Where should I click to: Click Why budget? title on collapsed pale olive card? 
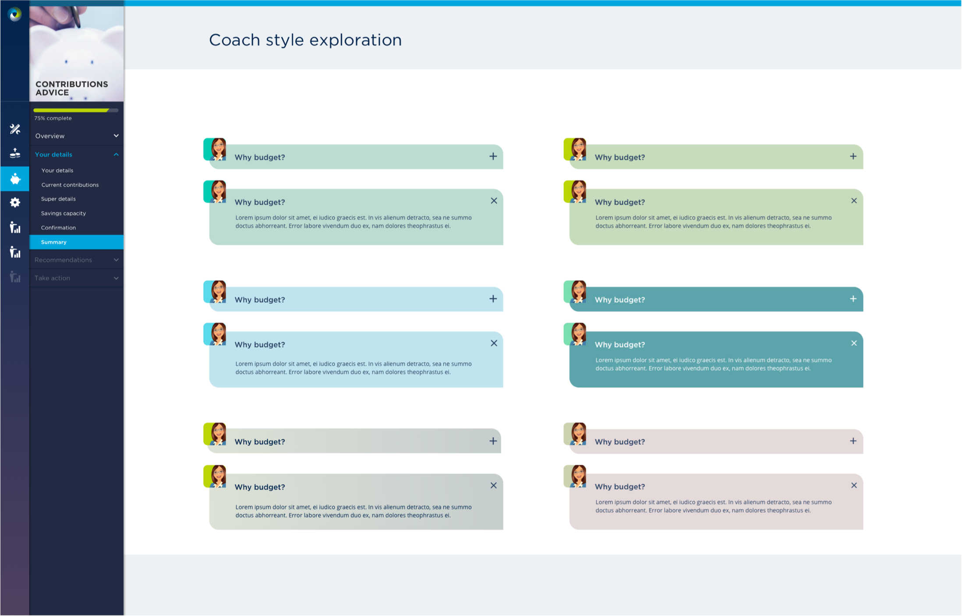pos(620,157)
